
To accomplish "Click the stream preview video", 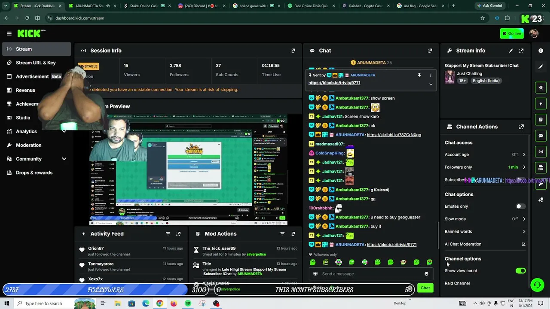I will pyautogui.click(x=188, y=170).
